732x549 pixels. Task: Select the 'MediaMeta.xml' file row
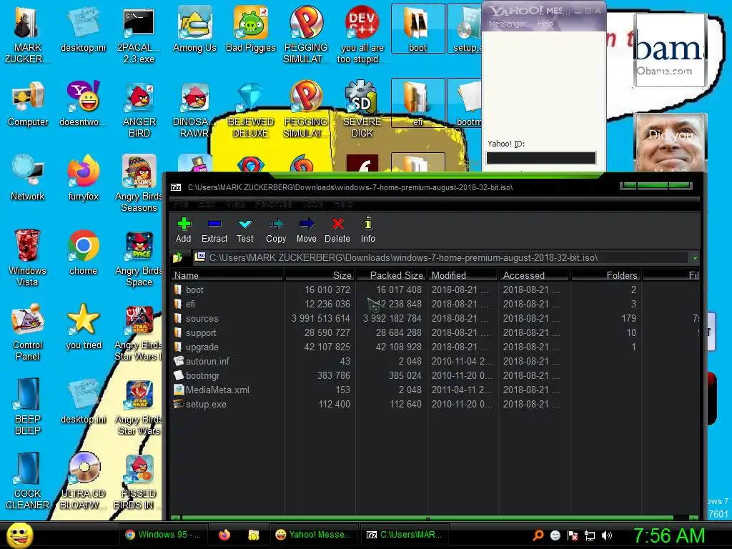click(x=435, y=390)
